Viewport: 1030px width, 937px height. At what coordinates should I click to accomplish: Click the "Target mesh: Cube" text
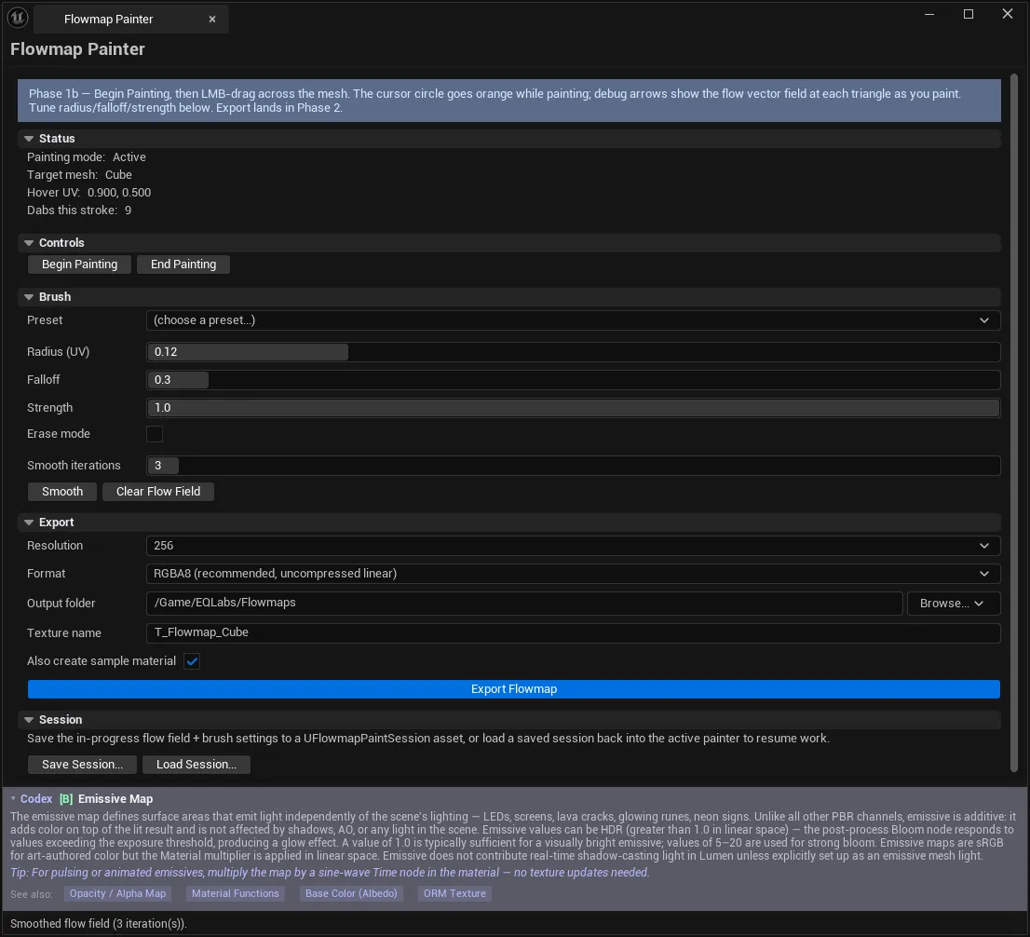click(79, 175)
